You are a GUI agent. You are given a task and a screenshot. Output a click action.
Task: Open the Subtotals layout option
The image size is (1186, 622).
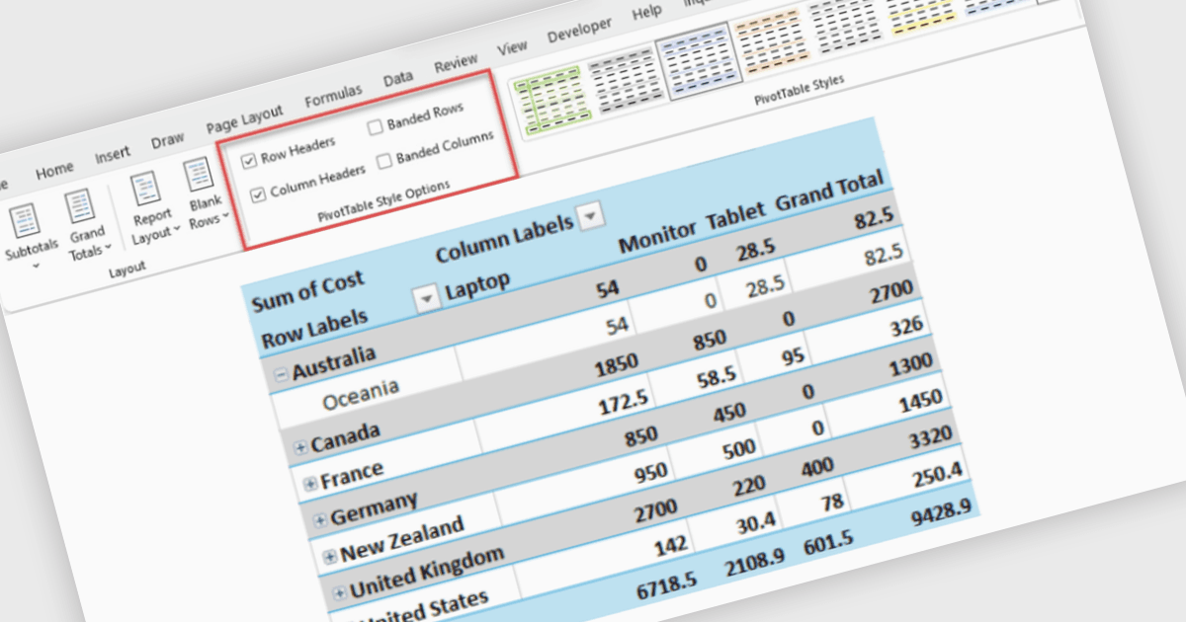click(x=30, y=235)
